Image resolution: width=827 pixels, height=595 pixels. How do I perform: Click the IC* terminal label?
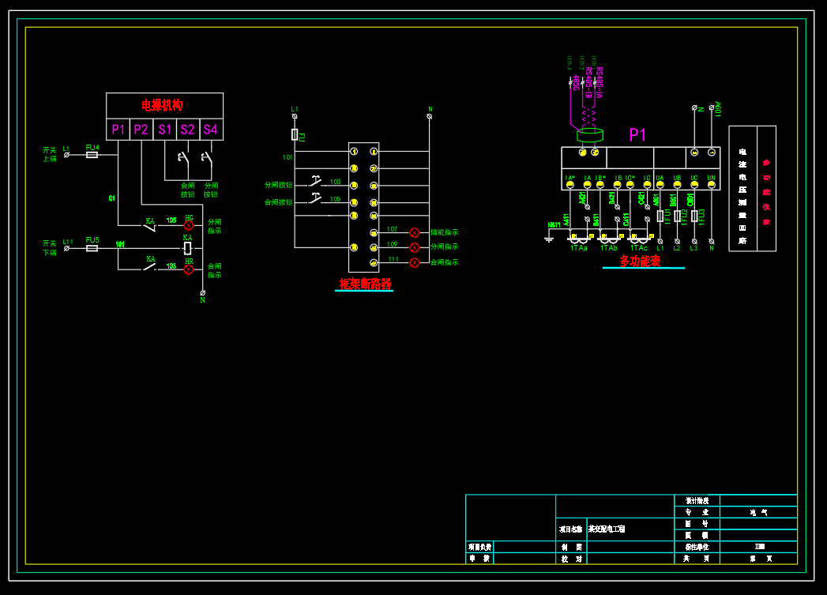coord(630,179)
